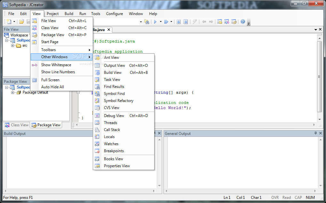This screenshot has height=203, width=326.
Task: Click the lightning bolt toolbar icon
Action: coord(195,21)
